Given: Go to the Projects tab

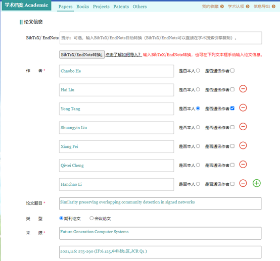Looking at the screenshot, I should coord(101,7).
